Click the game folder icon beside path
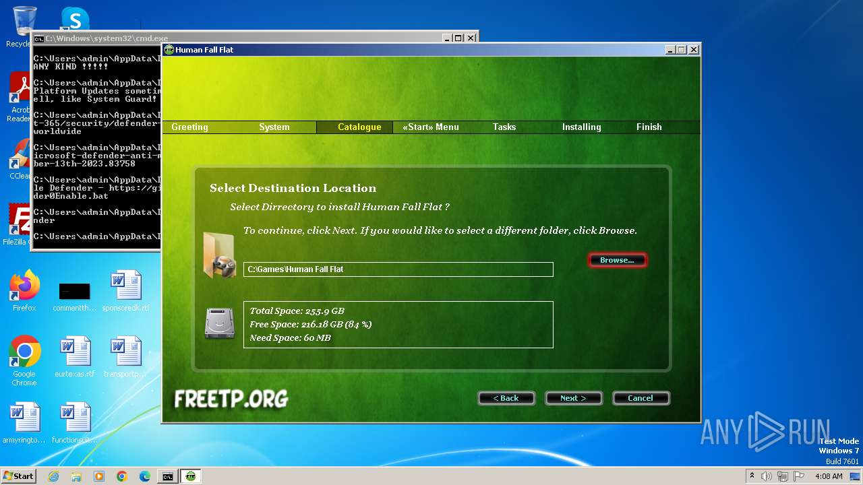Screen dimensions: 863x485 tap(220, 255)
